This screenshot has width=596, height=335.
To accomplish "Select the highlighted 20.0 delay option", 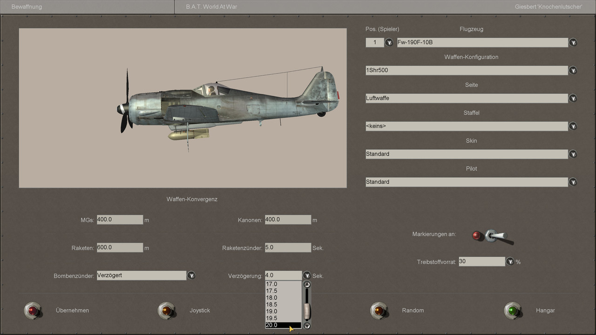I will pos(284,325).
